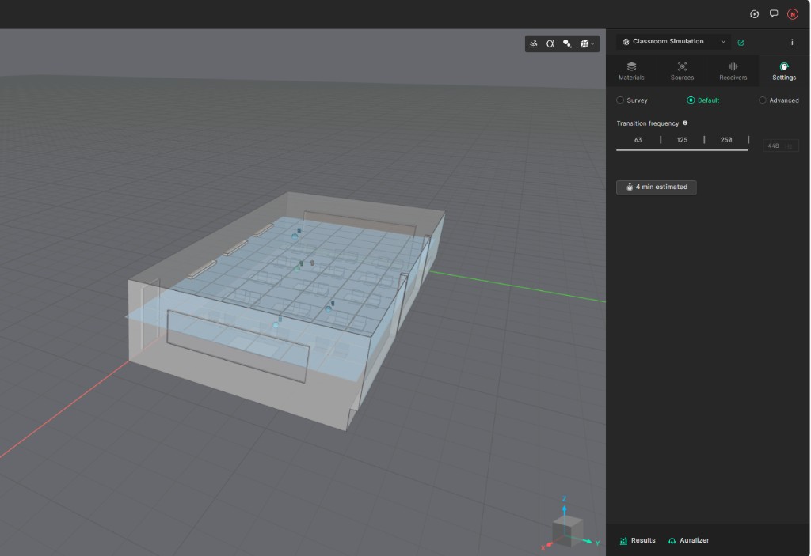Switch to the Settings tab
The height and width of the screenshot is (556, 811).
click(783, 71)
